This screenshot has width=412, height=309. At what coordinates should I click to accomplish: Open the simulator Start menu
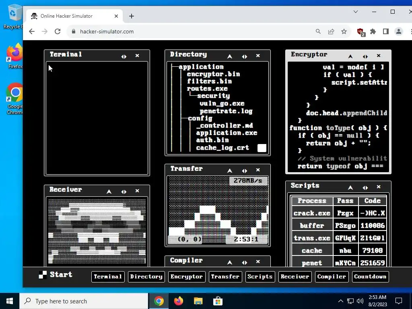[56, 274]
